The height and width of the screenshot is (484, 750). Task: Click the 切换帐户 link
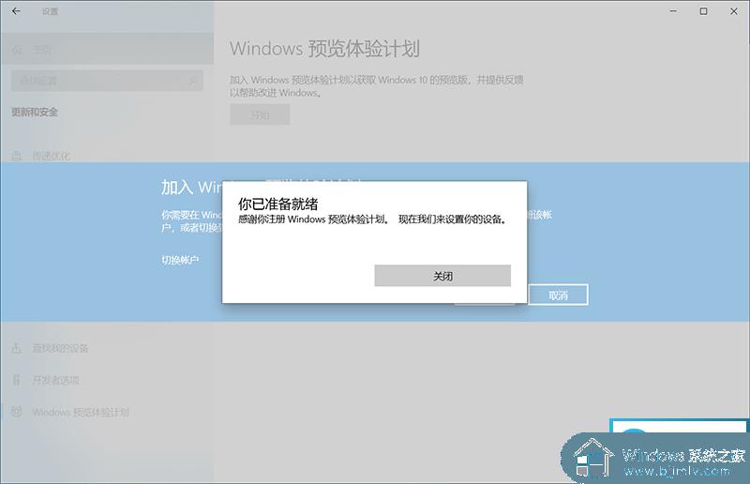pyautogui.click(x=180, y=260)
